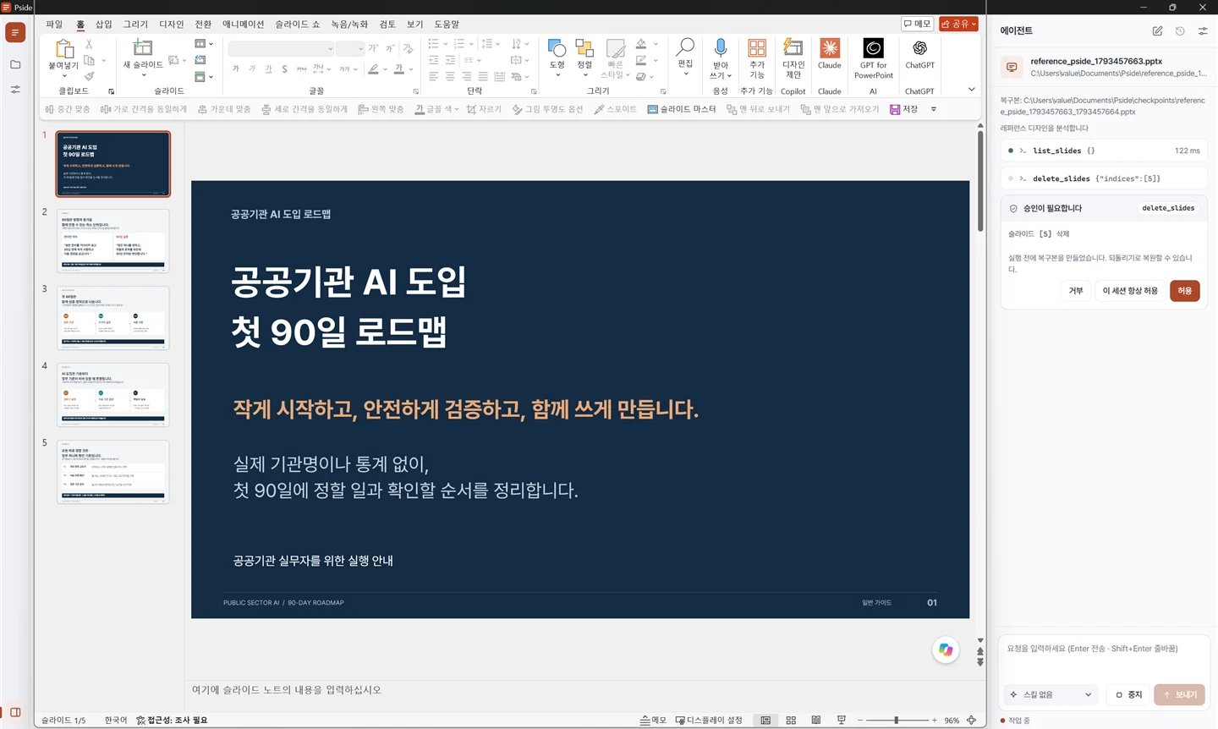Click the 거부 reject button

tap(1075, 290)
